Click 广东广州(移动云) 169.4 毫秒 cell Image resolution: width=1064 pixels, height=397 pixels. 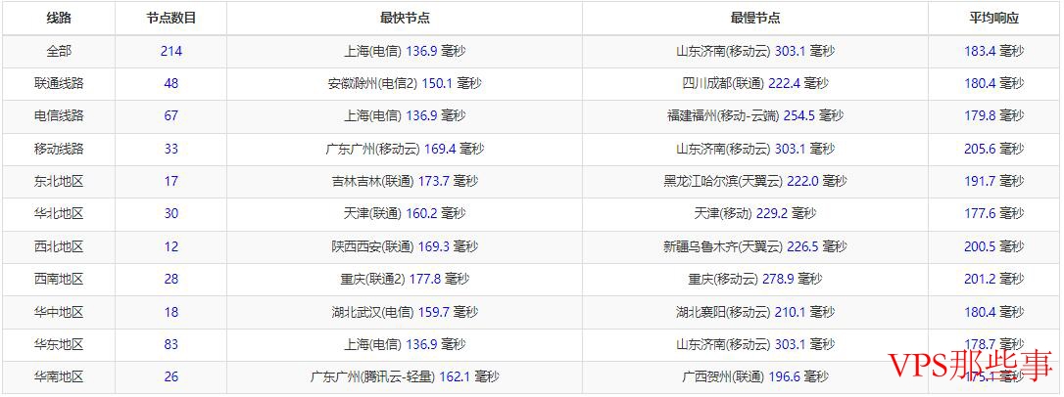click(x=405, y=149)
